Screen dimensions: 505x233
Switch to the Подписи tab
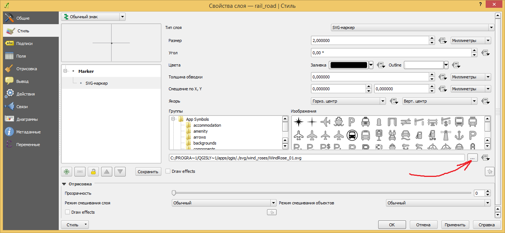click(x=24, y=43)
